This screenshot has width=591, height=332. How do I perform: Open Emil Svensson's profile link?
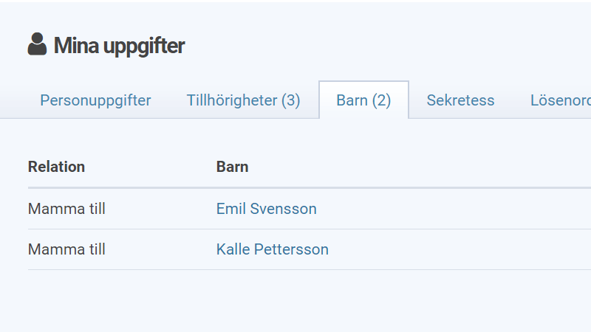click(x=266, y=209)
